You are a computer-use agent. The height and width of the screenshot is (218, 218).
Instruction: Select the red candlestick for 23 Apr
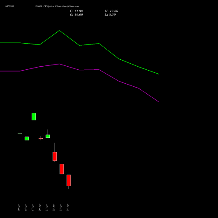coord(61,169)
